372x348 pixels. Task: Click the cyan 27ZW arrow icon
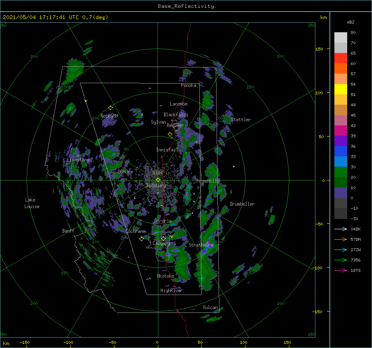[341, 250]
